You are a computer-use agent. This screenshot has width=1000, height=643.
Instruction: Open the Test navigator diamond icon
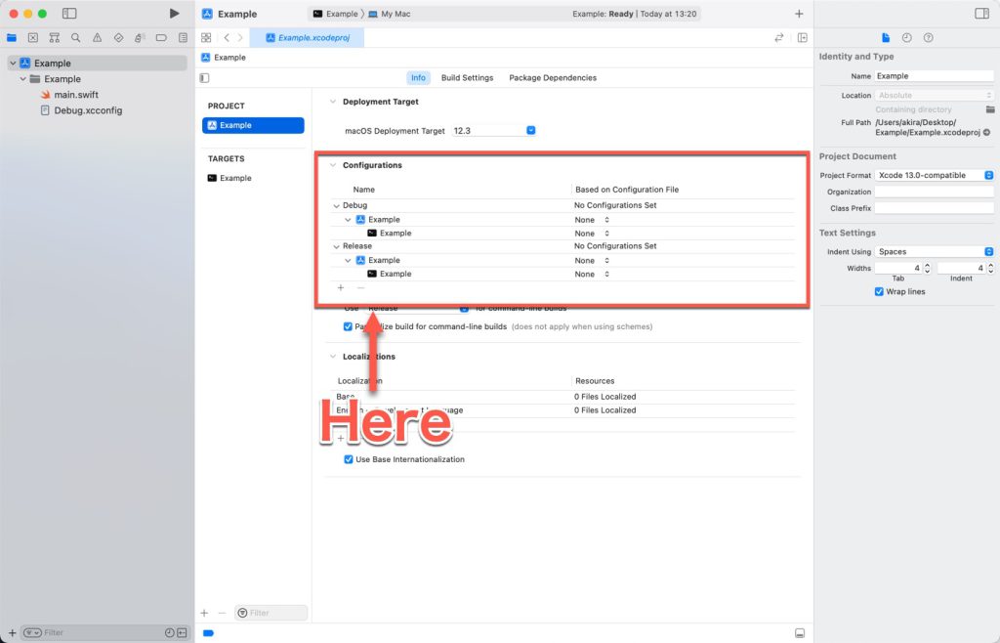tap(118, 38)
